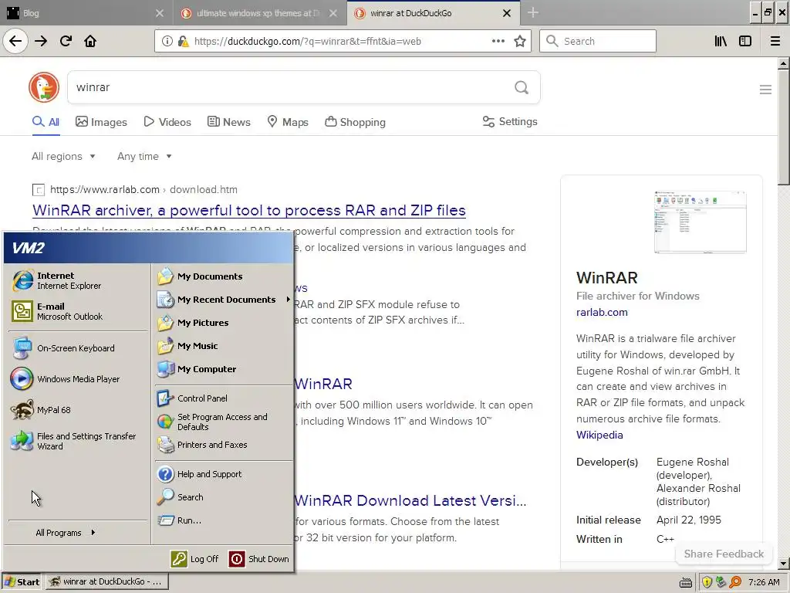
Task: Click in the winrar search field
Action: [x=290, y=87]
